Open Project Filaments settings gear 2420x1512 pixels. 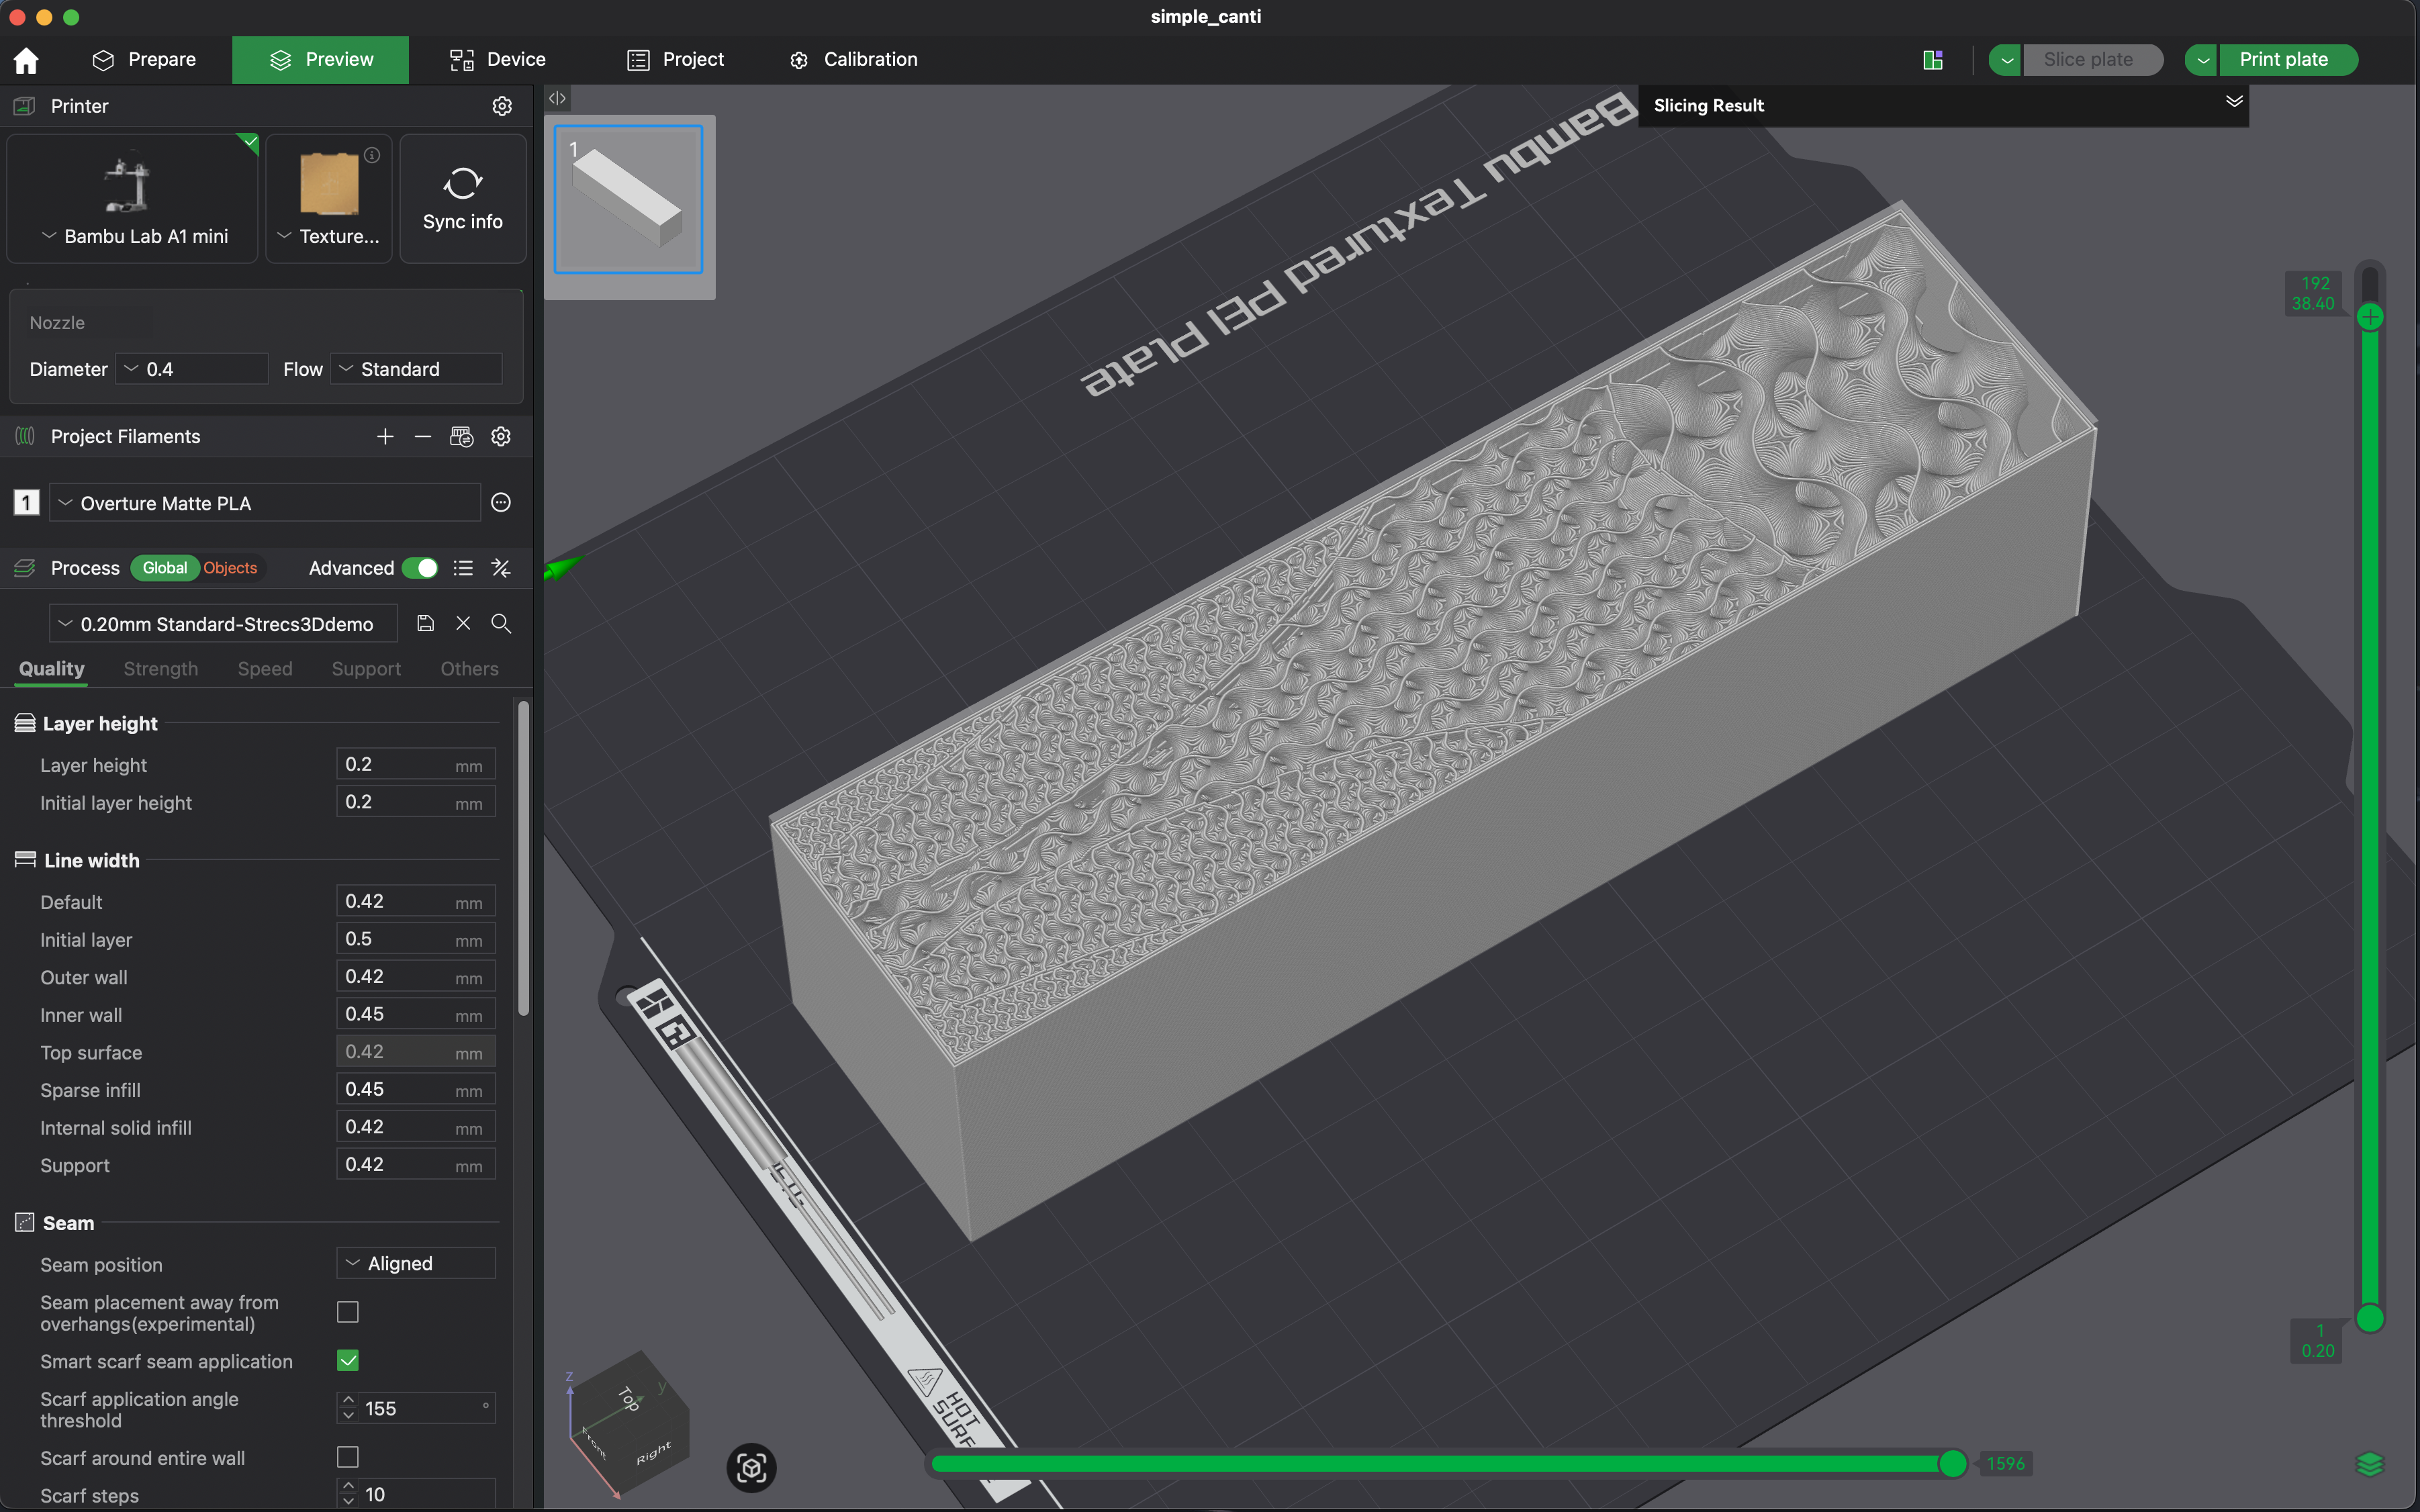point(500,436)
